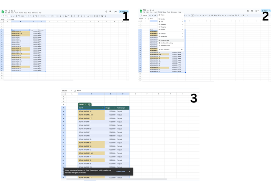Viewport: 271px width, 181px height.
Task: Open the Table1 name dropdown
Action: (85, 104)
